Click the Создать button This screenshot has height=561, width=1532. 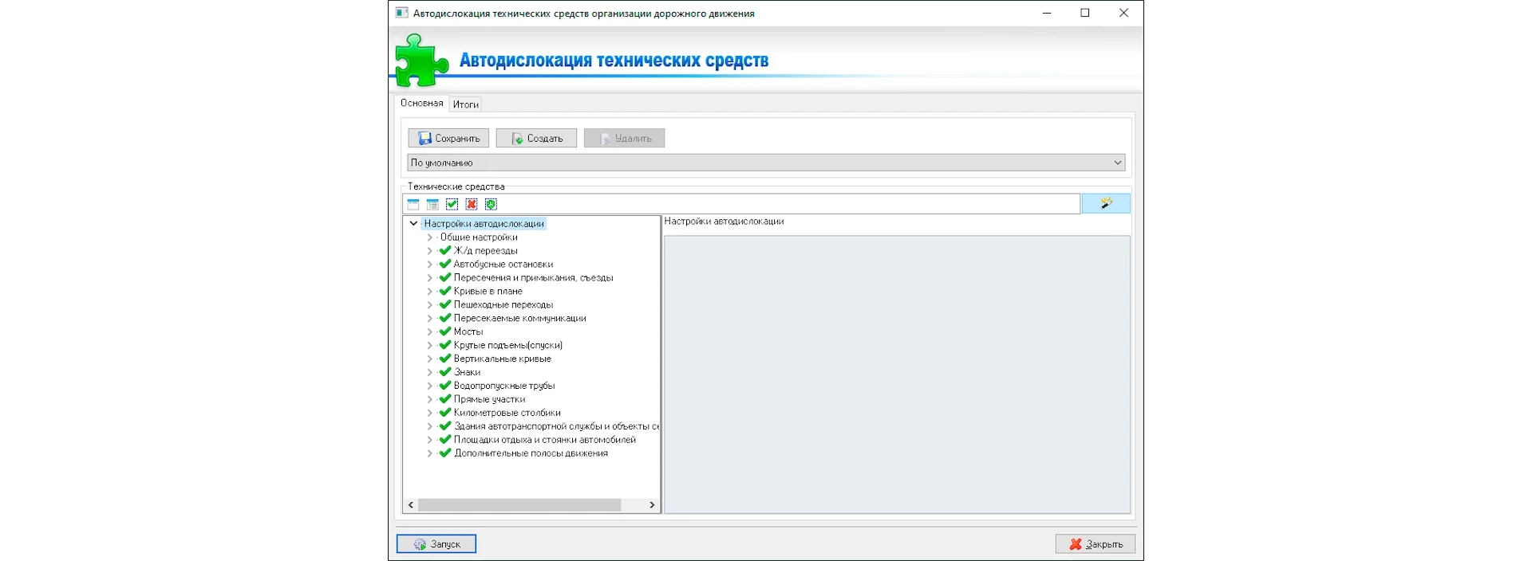click(x=536, y=139)
